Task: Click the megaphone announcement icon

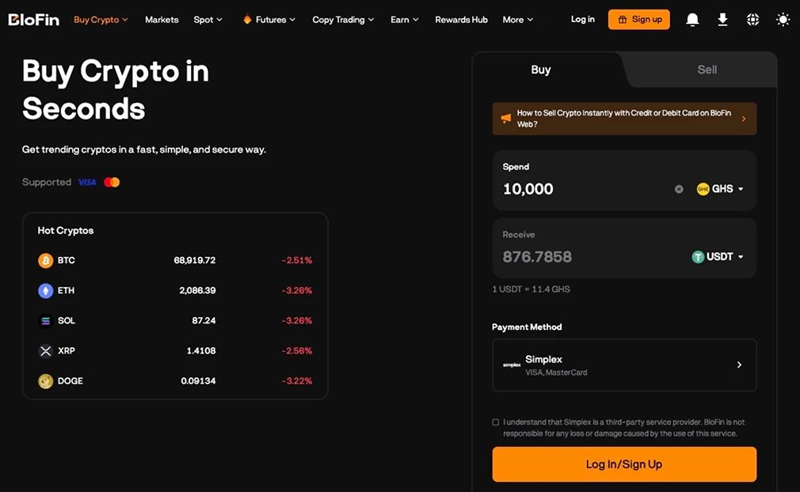Action: pyautogui.click(x=505, y=118)
